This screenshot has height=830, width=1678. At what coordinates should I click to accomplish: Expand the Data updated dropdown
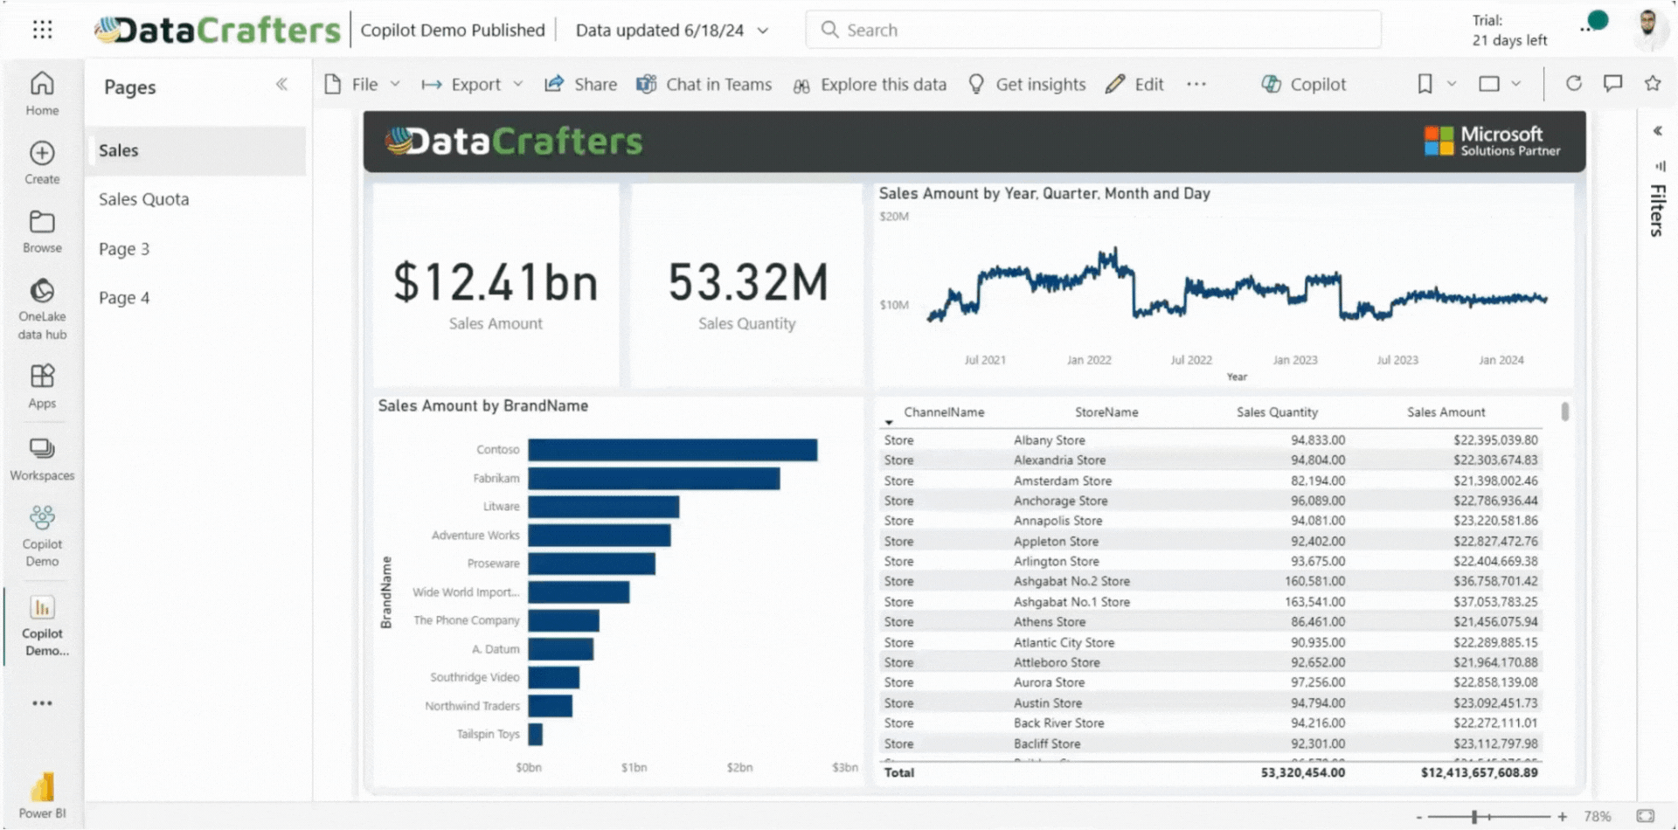pos(763,31)
